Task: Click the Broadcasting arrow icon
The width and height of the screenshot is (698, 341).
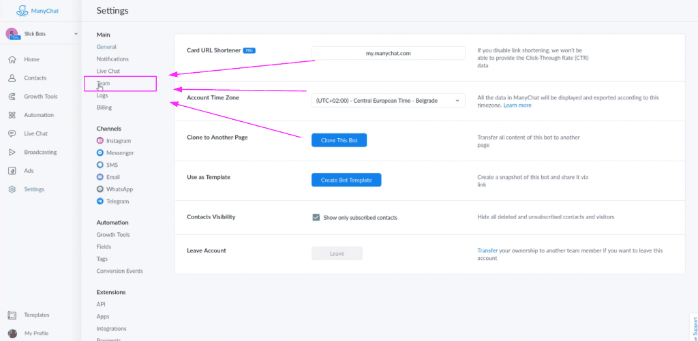Action: [x=12, y=152]
